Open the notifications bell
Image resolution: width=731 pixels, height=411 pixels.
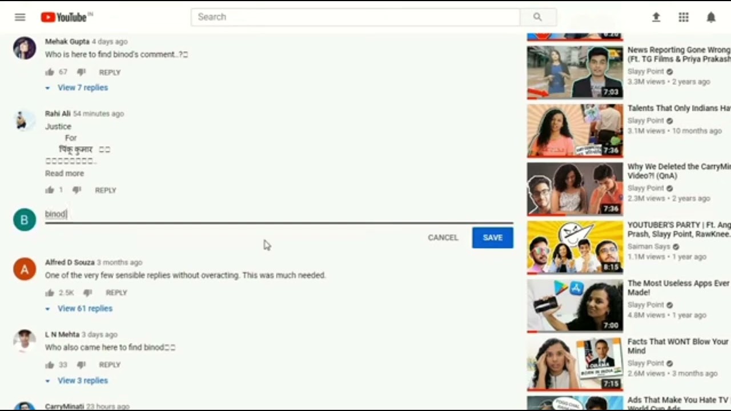pos(711,17)
